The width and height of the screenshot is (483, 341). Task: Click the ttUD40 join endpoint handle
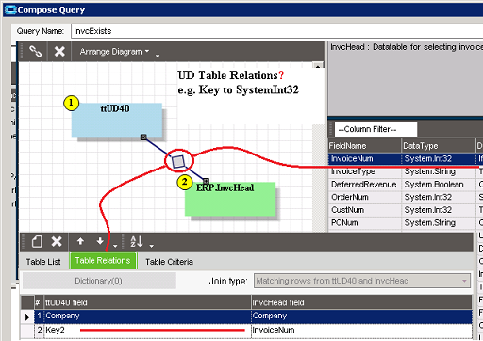(x=143, y=137)
